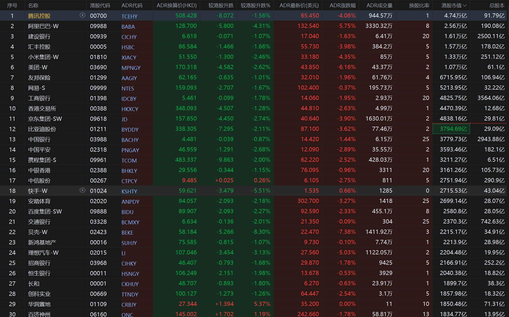
Task: Select 建设银行 stock name
Action: coord(39,36)
